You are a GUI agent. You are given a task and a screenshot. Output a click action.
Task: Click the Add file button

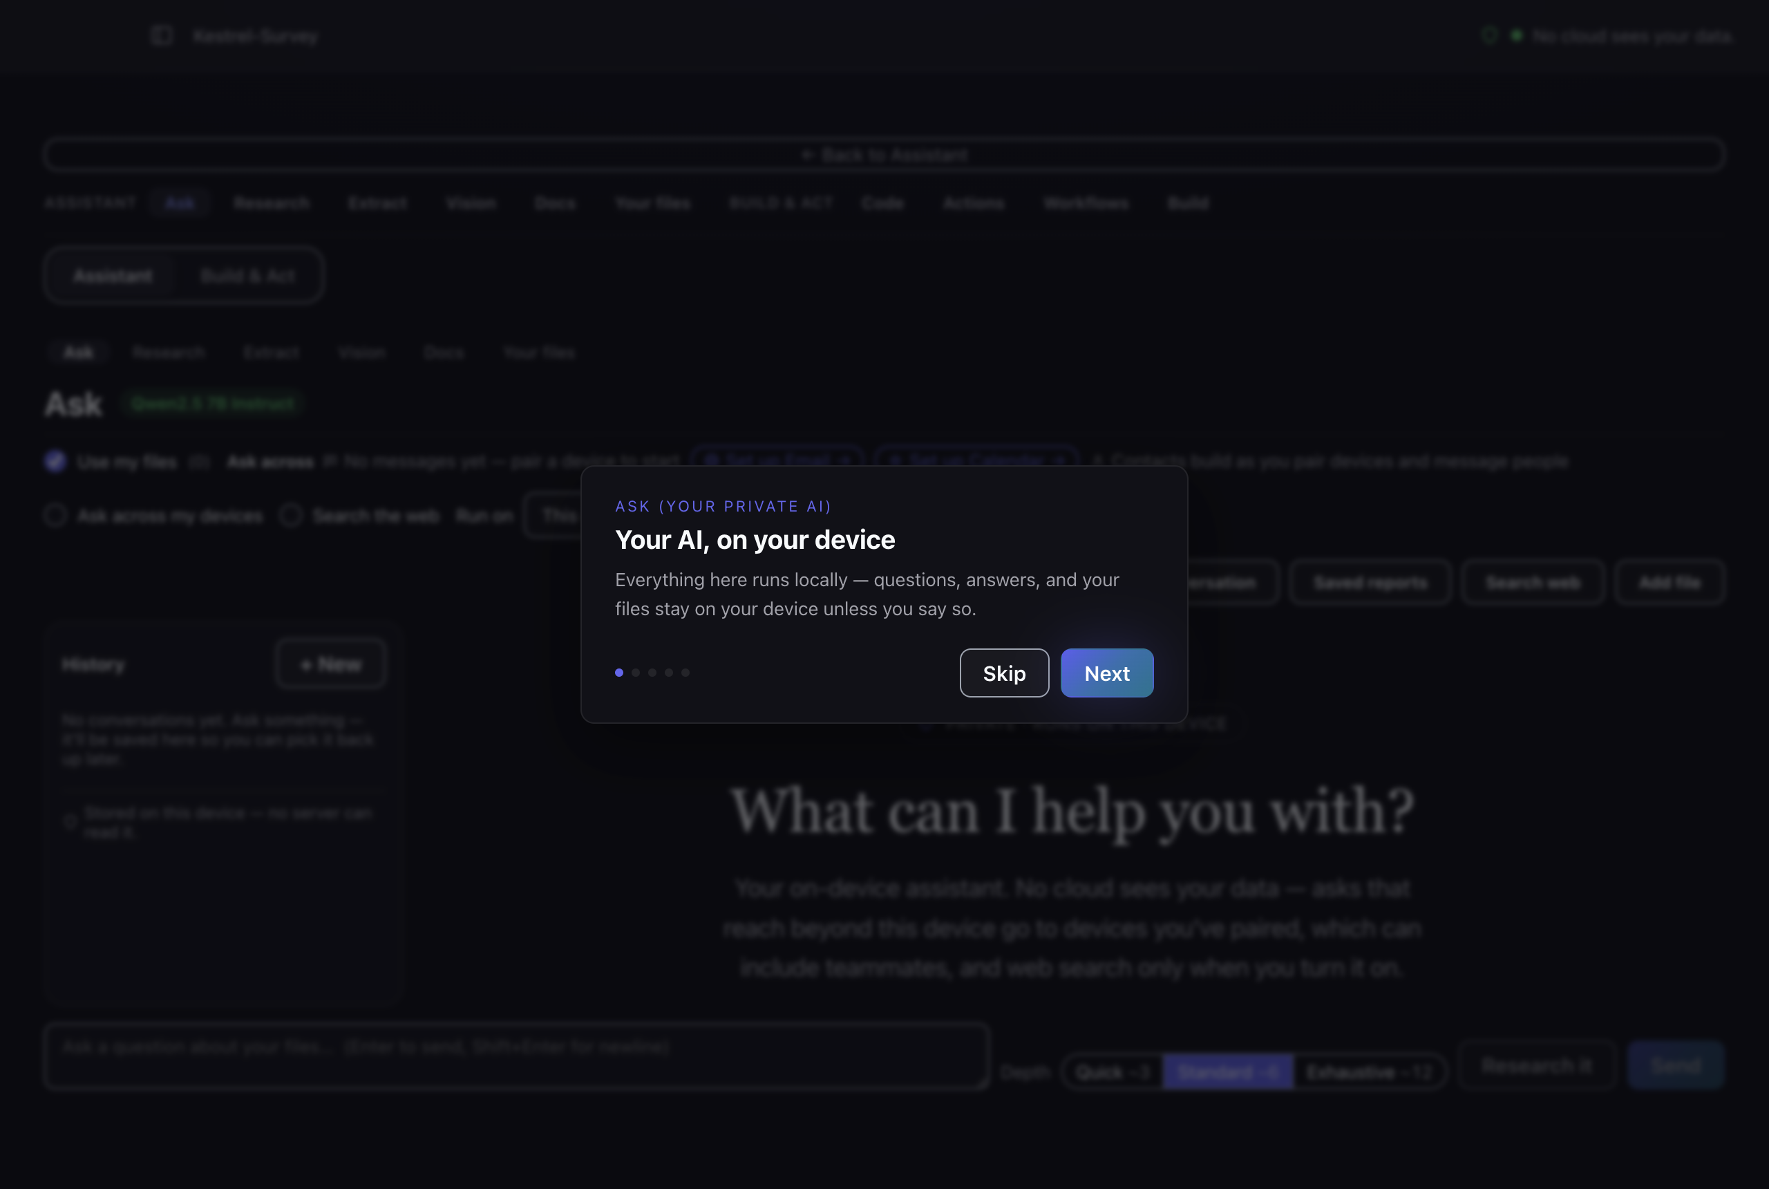(1669, 582)
